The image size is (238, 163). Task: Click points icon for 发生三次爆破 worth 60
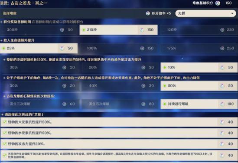[64, 104]
